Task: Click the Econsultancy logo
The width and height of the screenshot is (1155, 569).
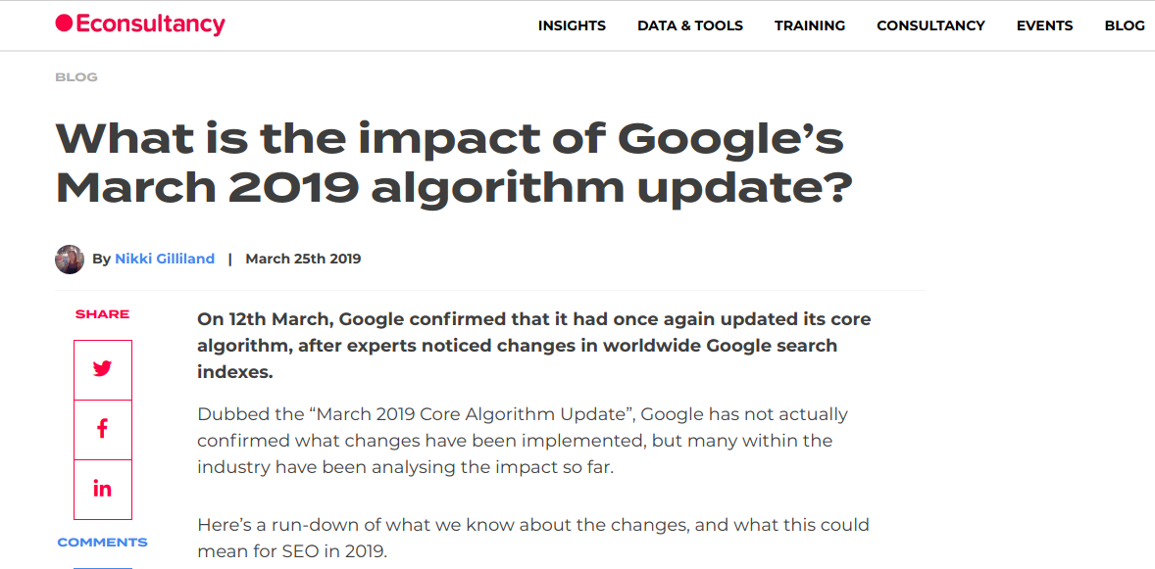Action: pyautogui.click(x=140, y=24)
